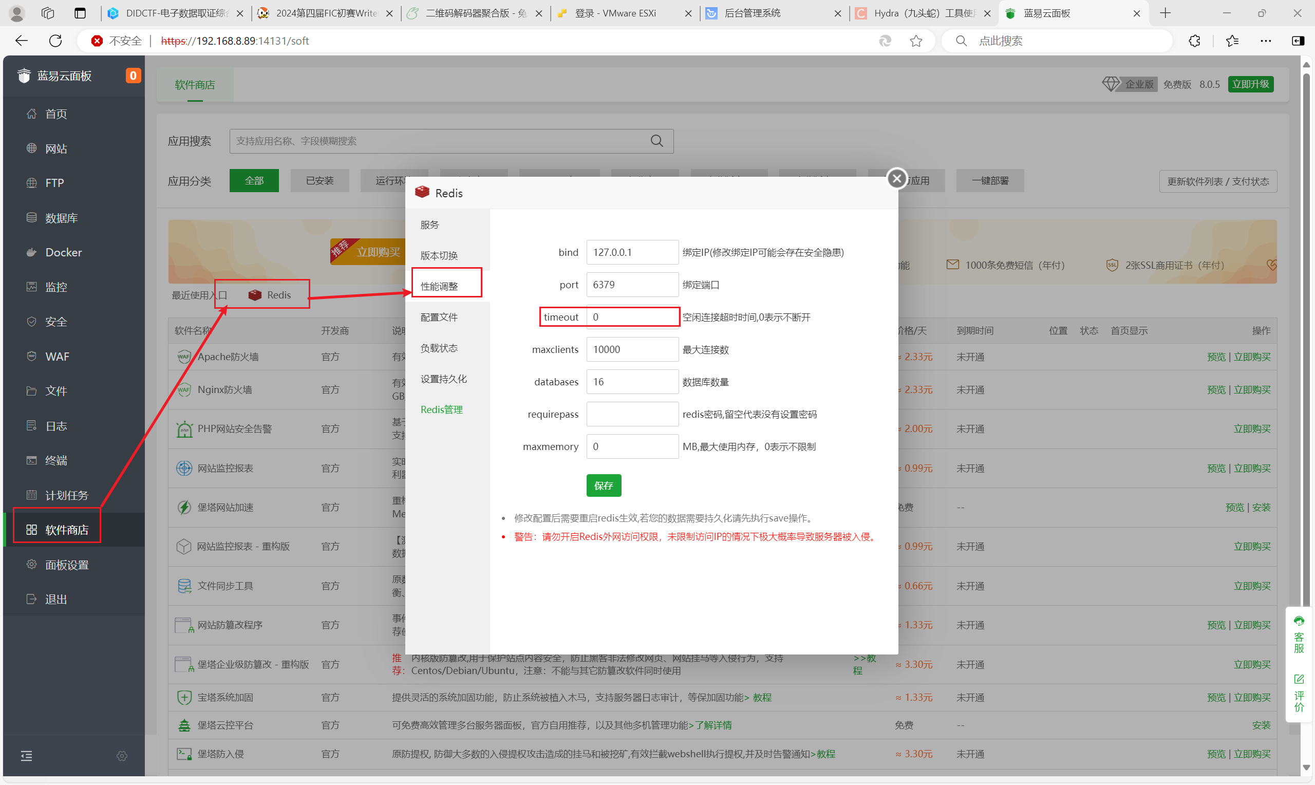Click the panel settings gear at sidebar bottom

(x=122, y=756)
